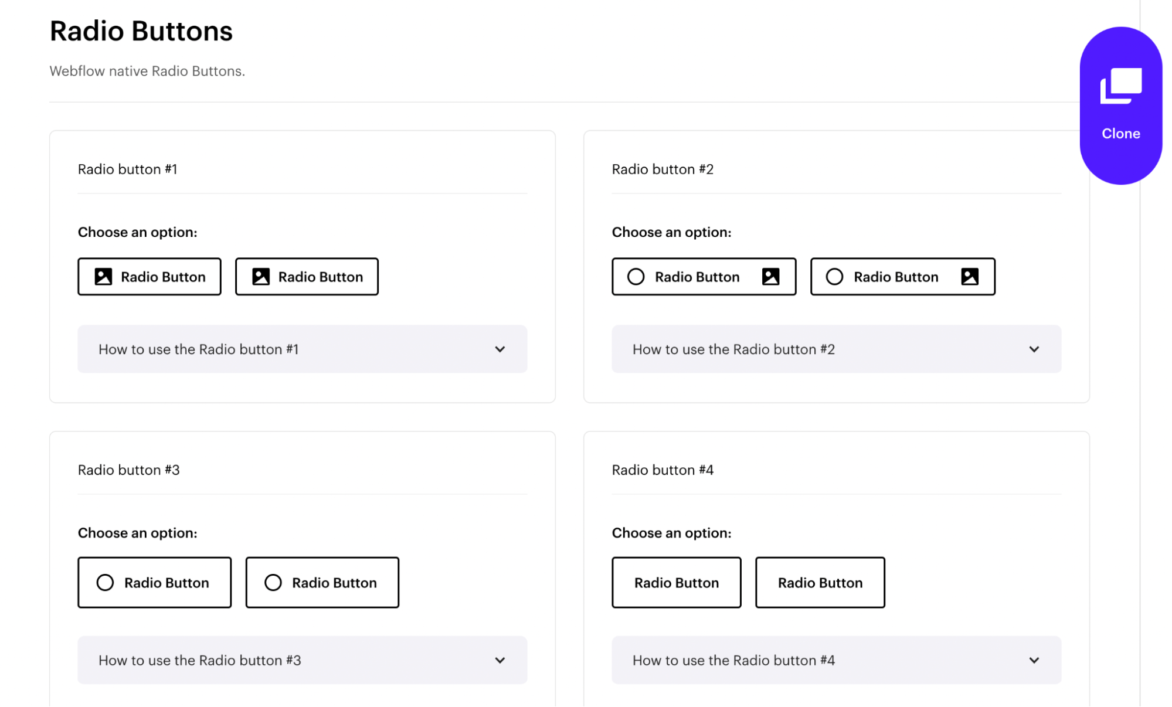Click the Radio button #1 card title
Image resolution: width=1172 pixels, height=707 pixels.
coord(127,169)
